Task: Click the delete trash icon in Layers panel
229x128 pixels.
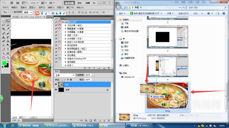Action: pos(109,120)
